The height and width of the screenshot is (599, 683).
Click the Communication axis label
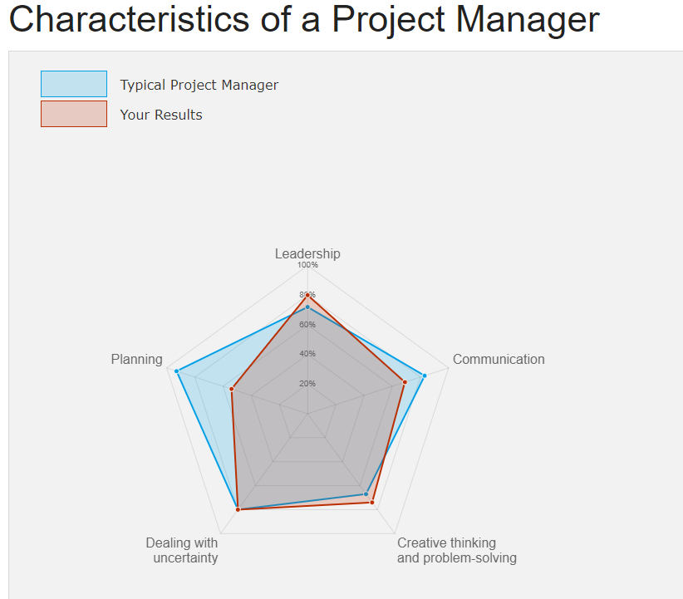(499, 359)
